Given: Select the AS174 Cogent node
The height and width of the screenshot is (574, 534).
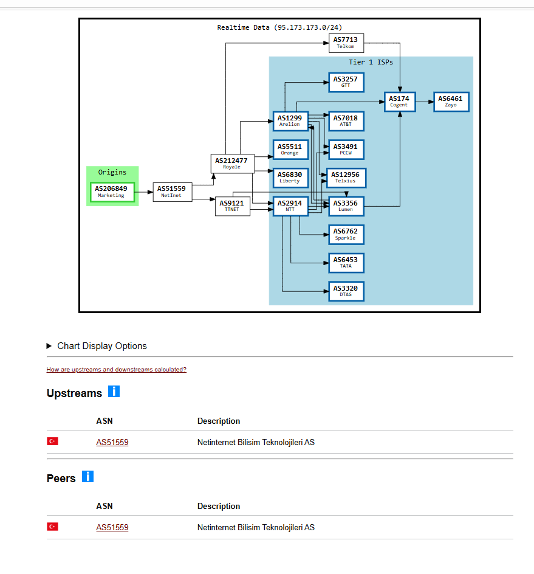Looking at the screenshot, I should coord(400,102).
